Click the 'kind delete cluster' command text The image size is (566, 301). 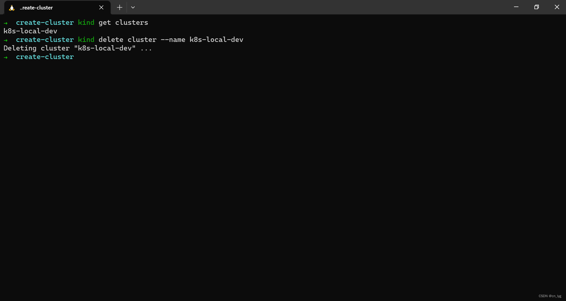pyautogui.click(x=117, y=40)
